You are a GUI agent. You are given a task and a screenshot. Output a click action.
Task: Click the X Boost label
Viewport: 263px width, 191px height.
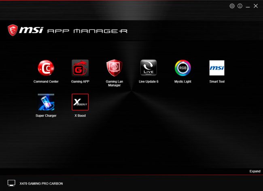coord(80,115)
